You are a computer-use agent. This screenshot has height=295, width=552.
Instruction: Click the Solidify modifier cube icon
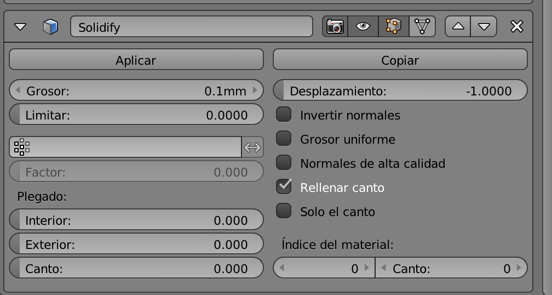(x=50, y=27)
